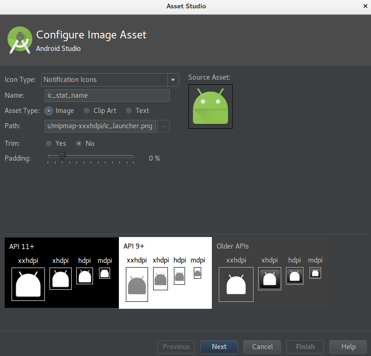Close the Asset Studio dialog
The image size is (371, 356).
pyautogui.click(x=365, y=6)
